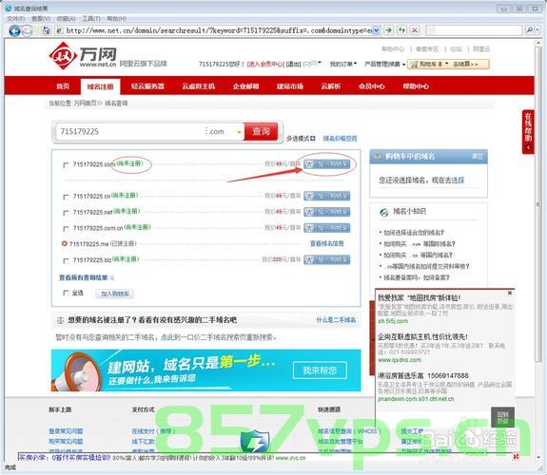547x475 pixels.
Task: Open the 云虚拟主机 navigation tab
Action: pos(199,86)
